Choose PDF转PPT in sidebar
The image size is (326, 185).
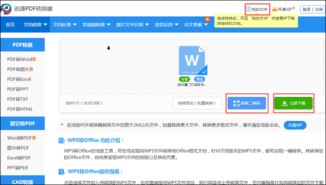[18, 89]
